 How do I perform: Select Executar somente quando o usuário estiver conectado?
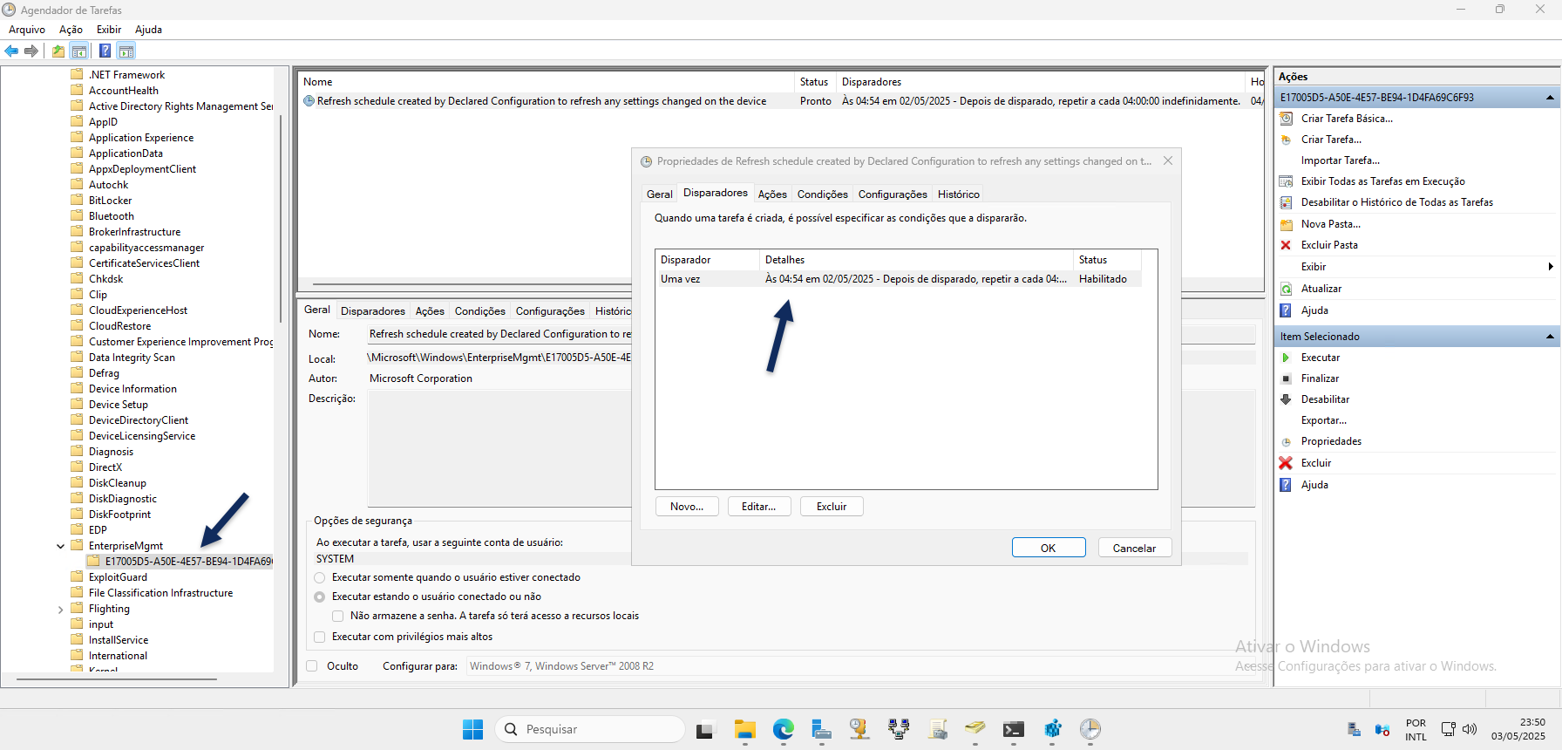coord(319,577)
